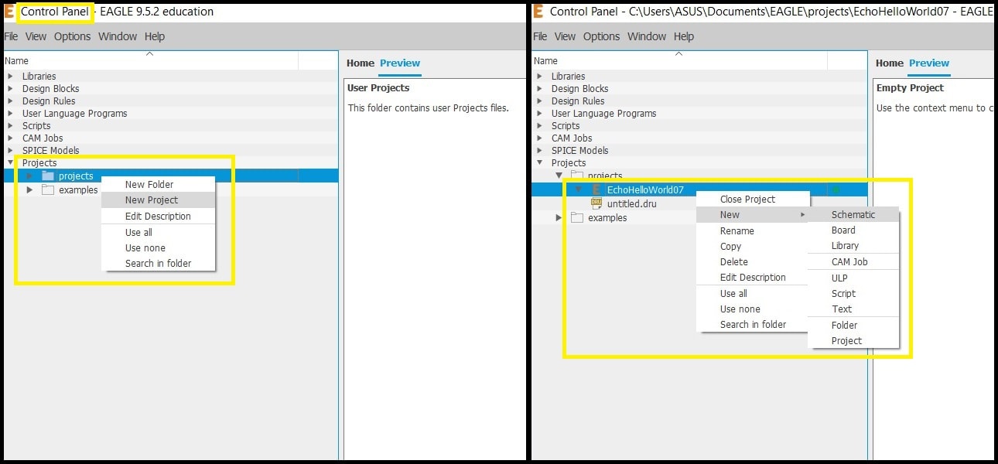Select Search in folder in left context menu

tap(158, 263)
